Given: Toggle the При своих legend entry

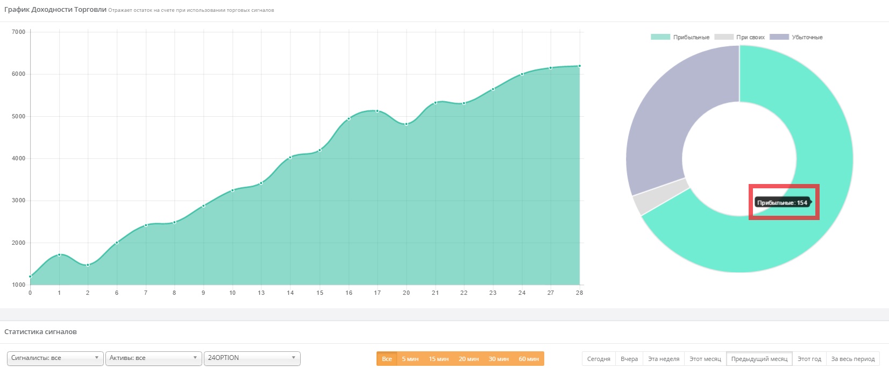Looking at the screenshot, I should (x=739, y=37).
